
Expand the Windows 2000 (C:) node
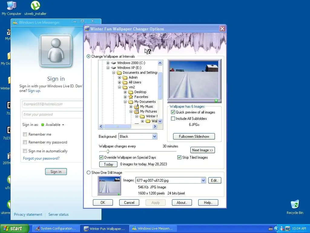(x=108, y=63)
